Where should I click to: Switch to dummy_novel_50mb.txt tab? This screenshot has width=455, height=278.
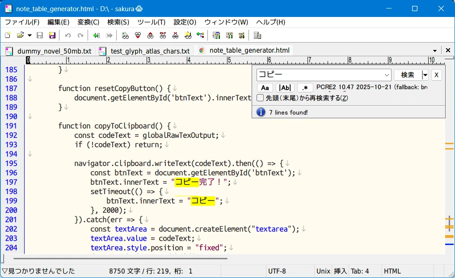(49, 51)
